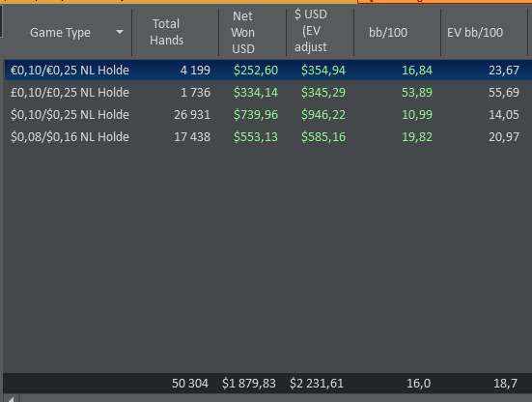Click the horizontal scrollbar left arrow
The height and width of the screenshot is (402, 532).
11,399
